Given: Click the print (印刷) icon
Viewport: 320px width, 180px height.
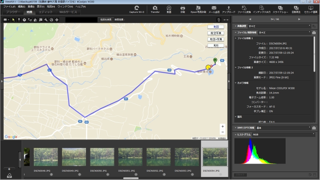Looking at the screenshot, I should pyautogui.click(x=183, y=9).
